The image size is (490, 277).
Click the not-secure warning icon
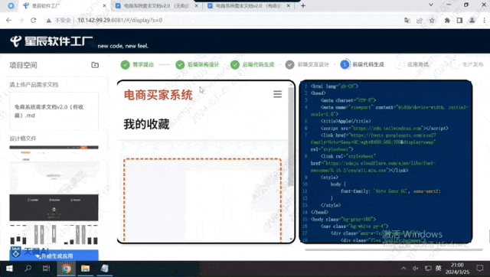point(49,21)
